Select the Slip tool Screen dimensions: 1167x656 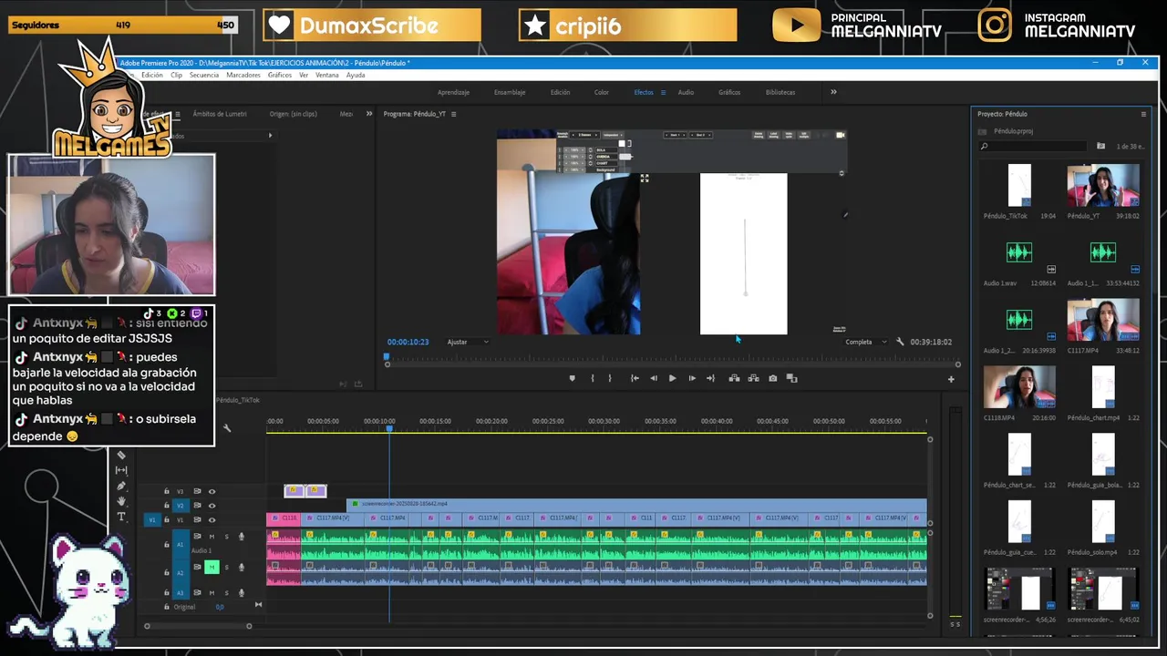121,470
